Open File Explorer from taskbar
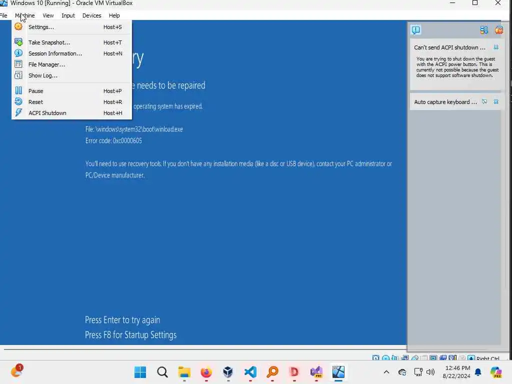Viewport: 512px width, 384px height. [184, 372]
